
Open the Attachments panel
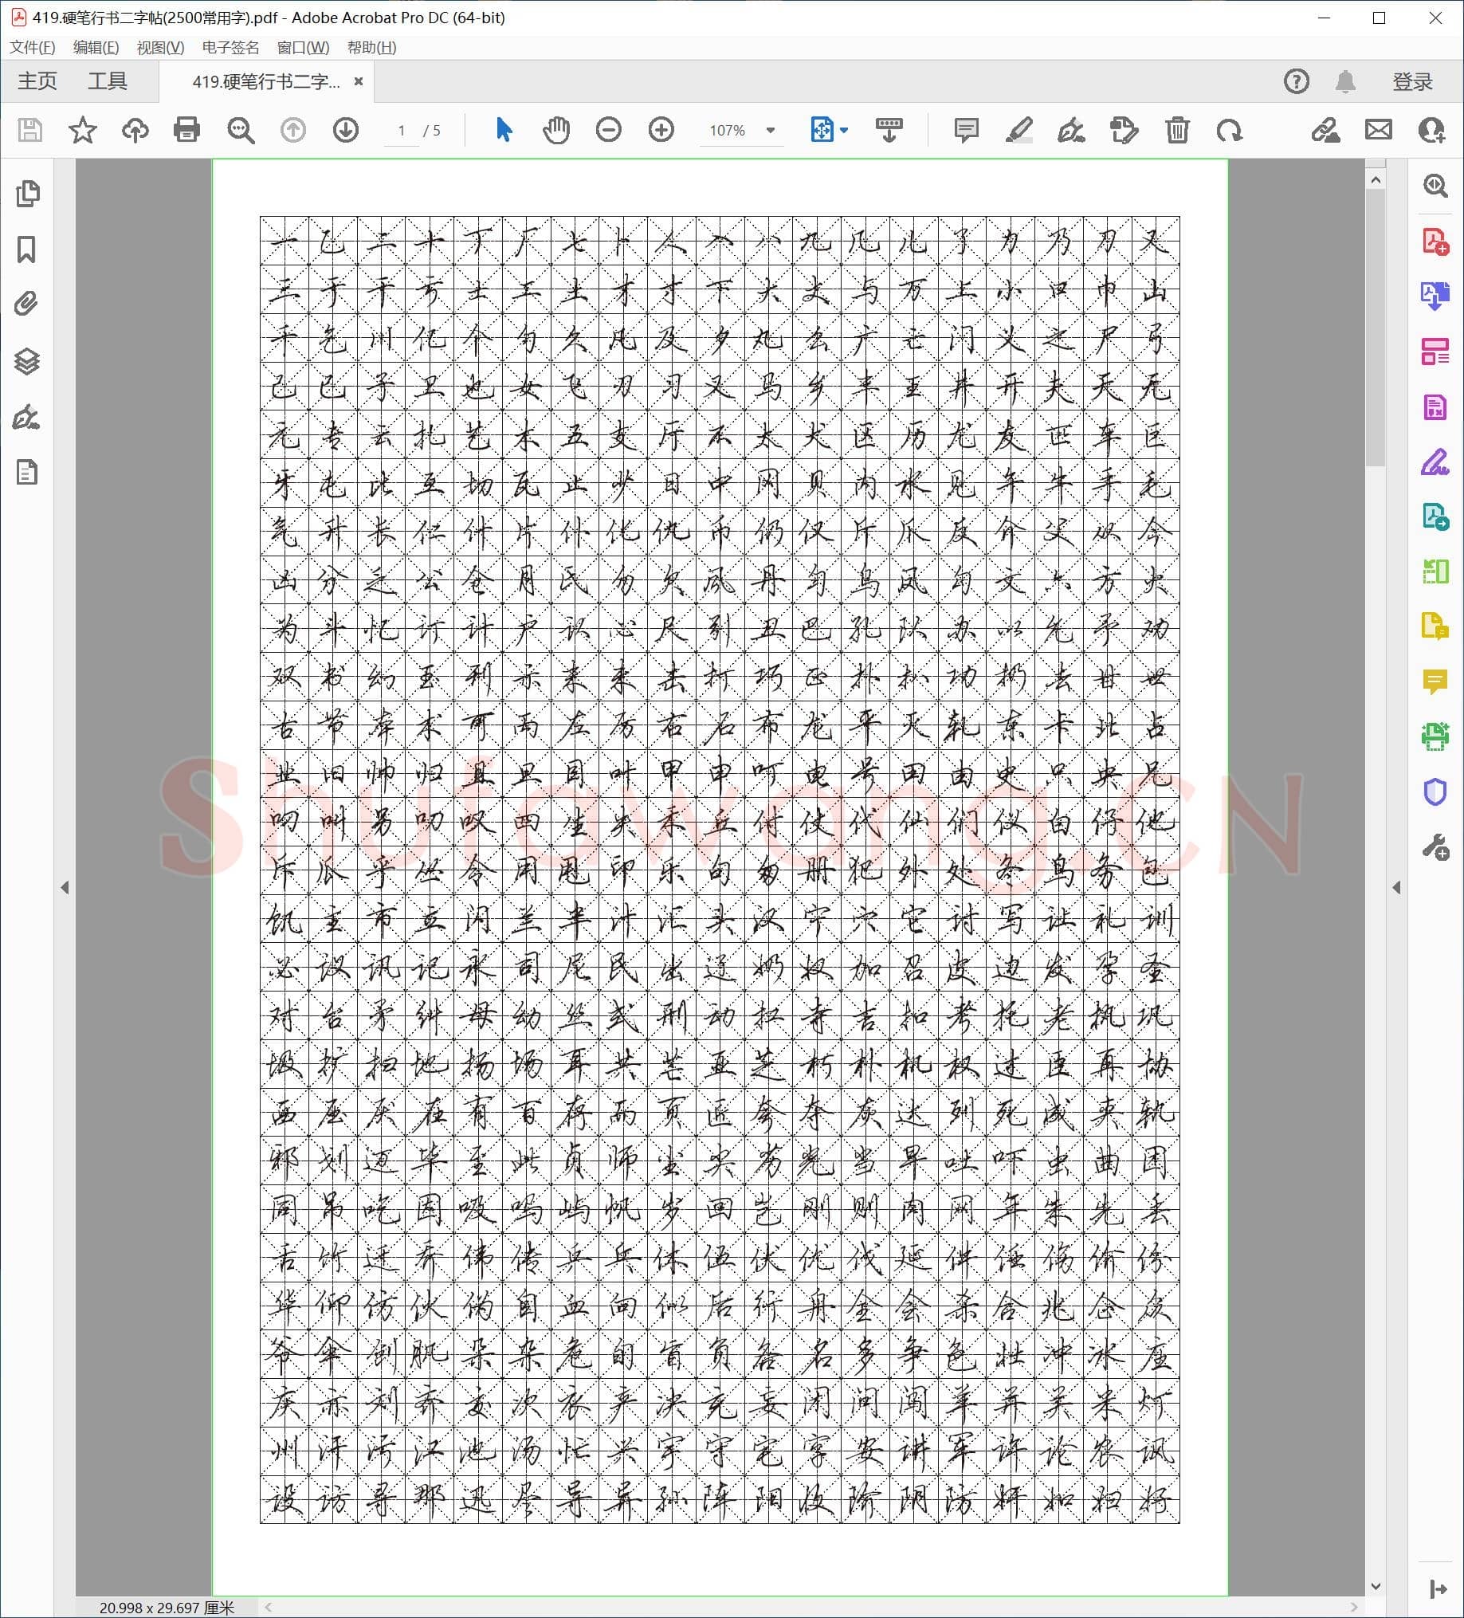pos(26,303)
